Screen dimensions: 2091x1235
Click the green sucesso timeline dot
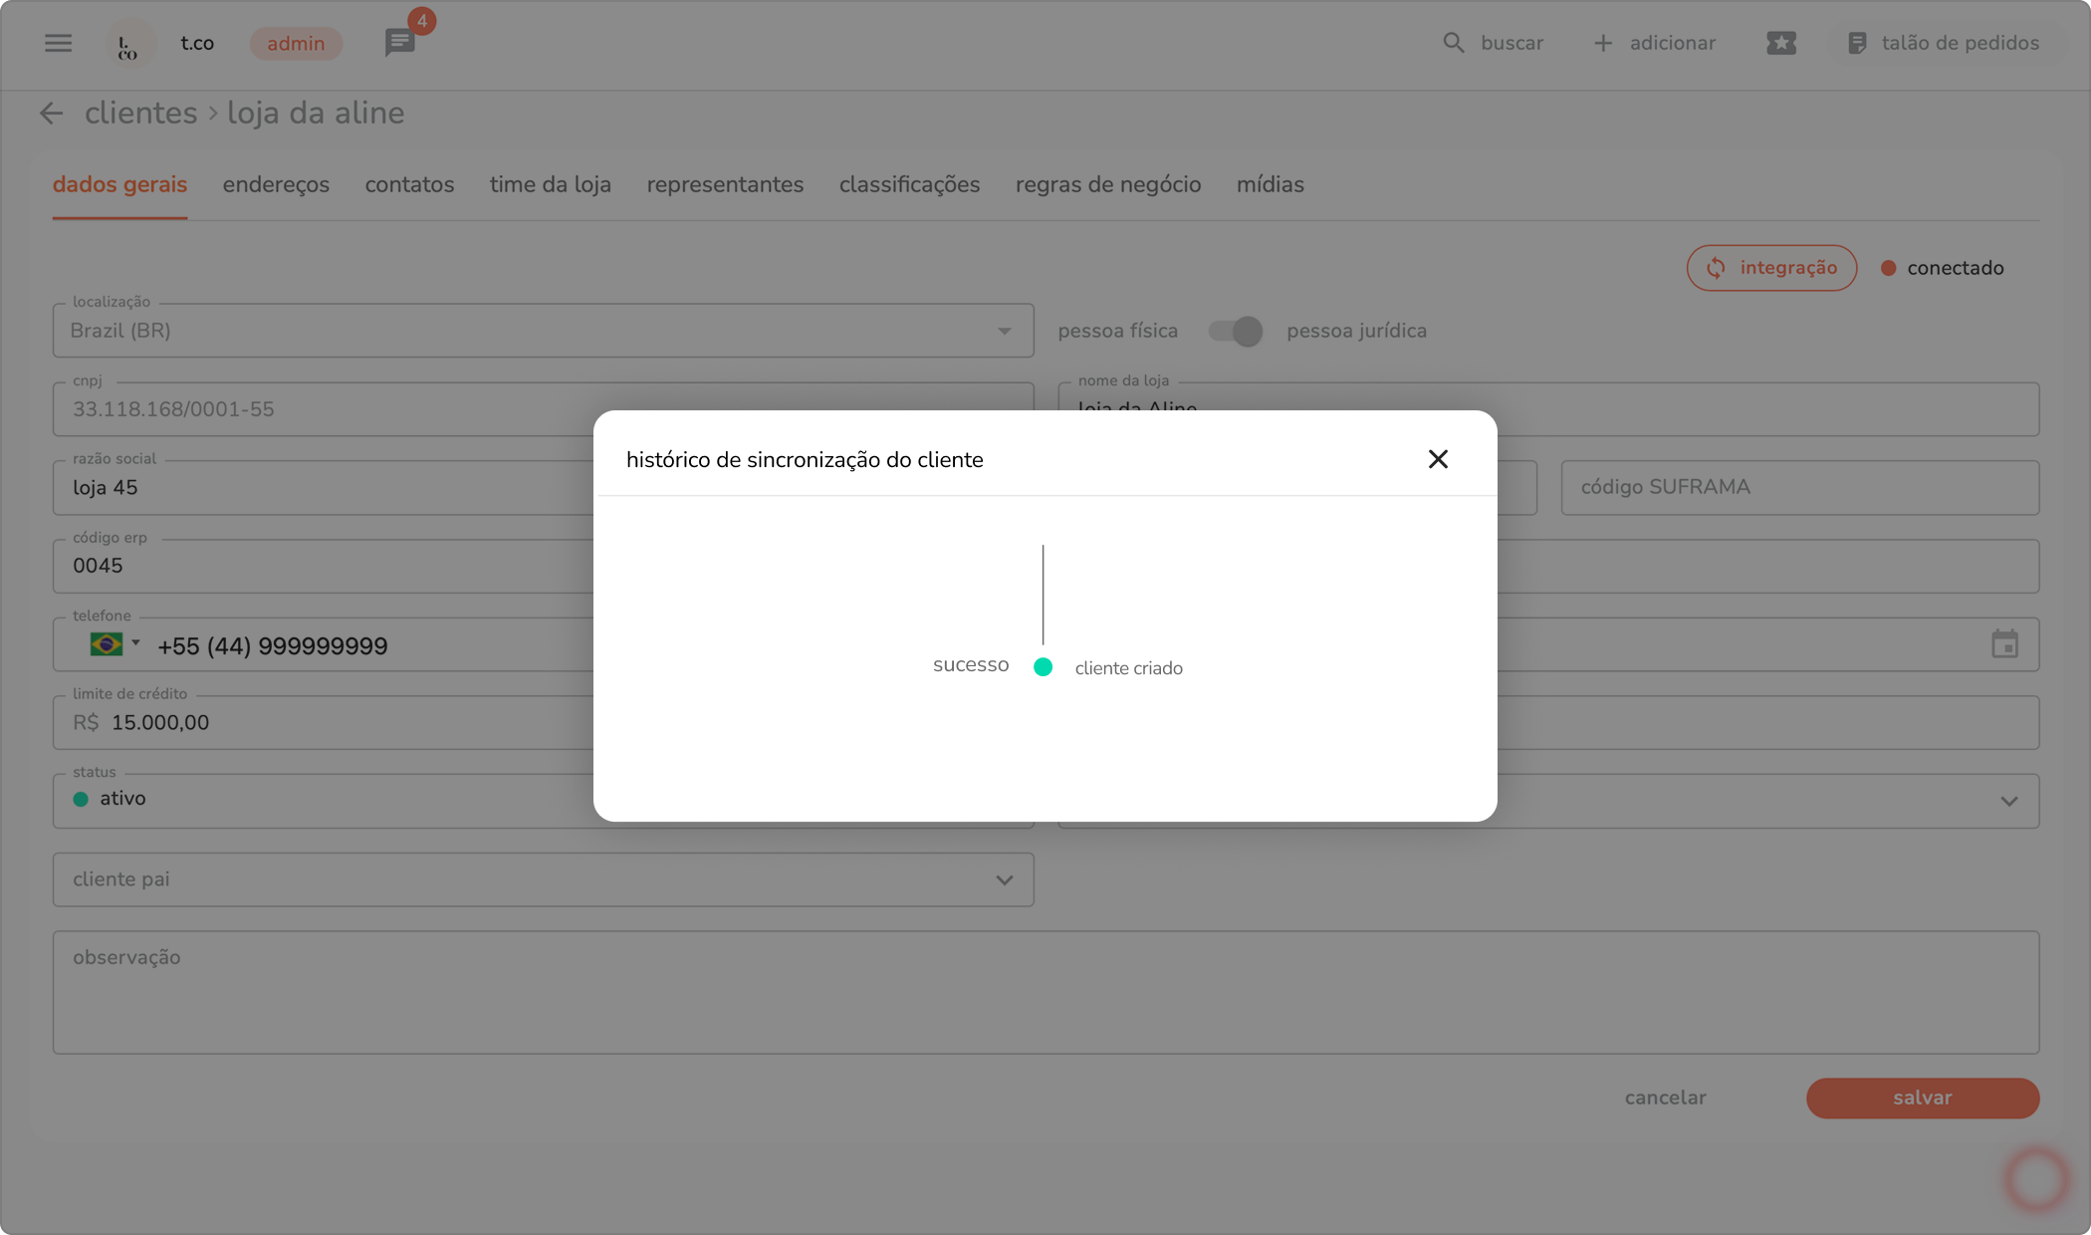pos(1043,667)
